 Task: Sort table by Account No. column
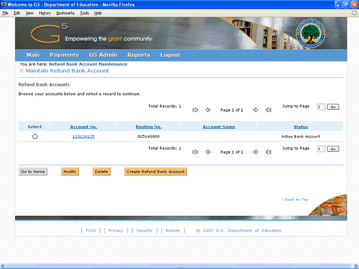[x=84, y=127]
